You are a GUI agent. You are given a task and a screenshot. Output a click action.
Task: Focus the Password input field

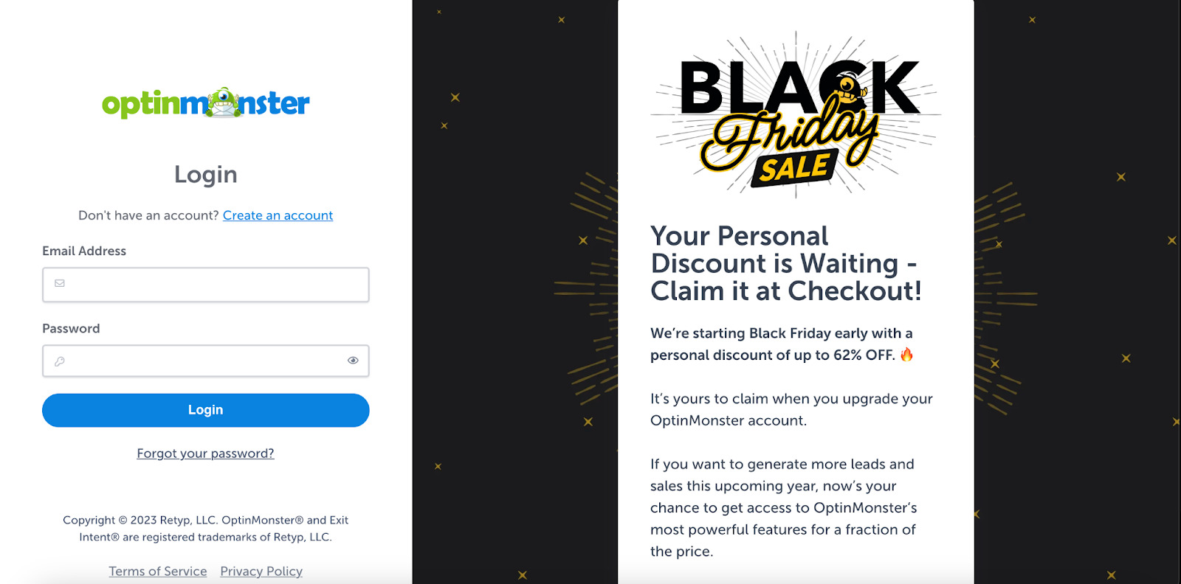(199, 361)
